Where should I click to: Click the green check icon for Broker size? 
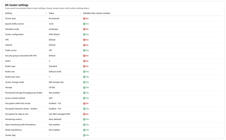point(84,72)
